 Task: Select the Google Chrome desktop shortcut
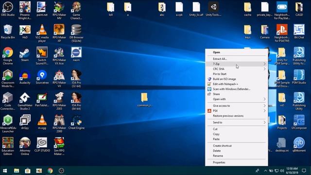[x=8, y=56]
